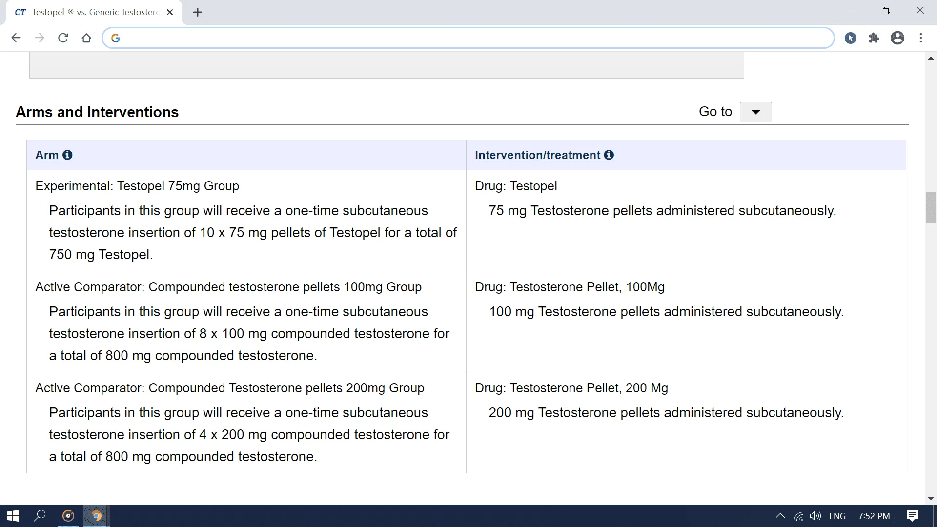Click 'Compounded testosterone pellets 100mg Group' title
Viewport: 937px width, 527px height.
pyautogui.click(x=285, y=287)
